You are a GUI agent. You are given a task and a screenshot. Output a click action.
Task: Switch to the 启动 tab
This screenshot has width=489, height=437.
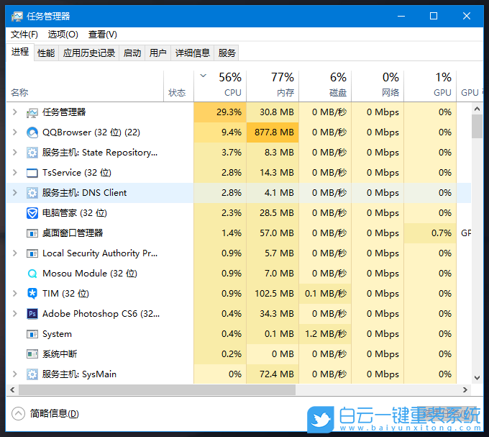pos(132,53)
